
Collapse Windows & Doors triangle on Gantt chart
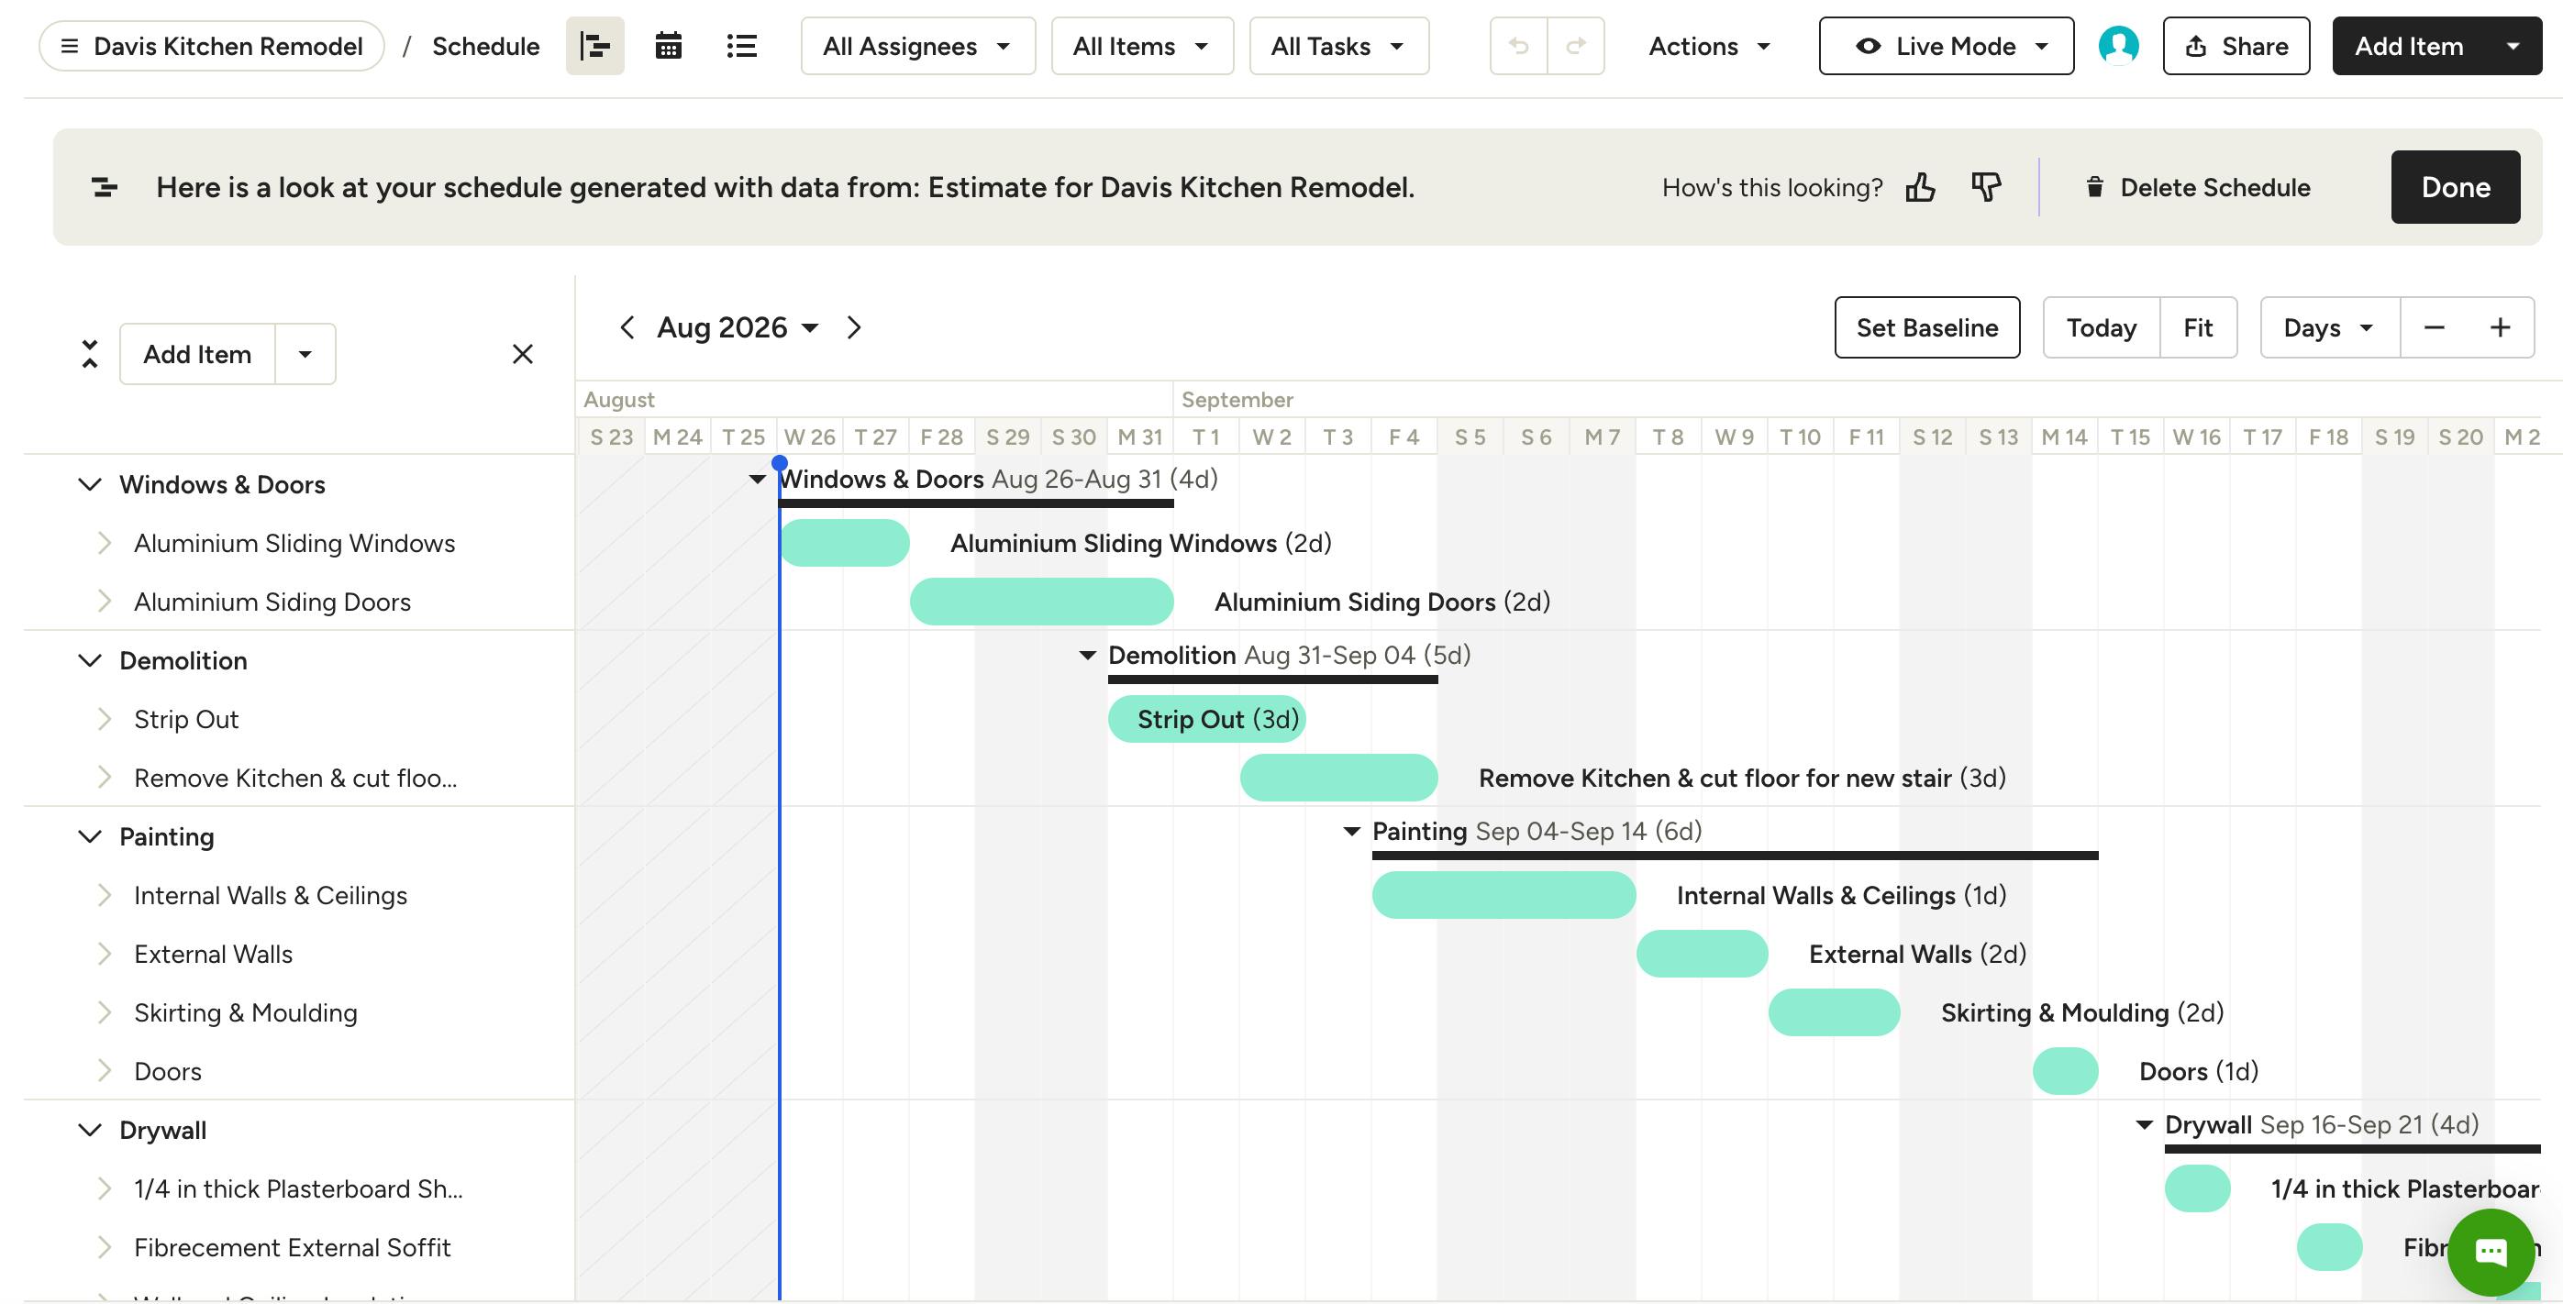[x=757, y=480]
